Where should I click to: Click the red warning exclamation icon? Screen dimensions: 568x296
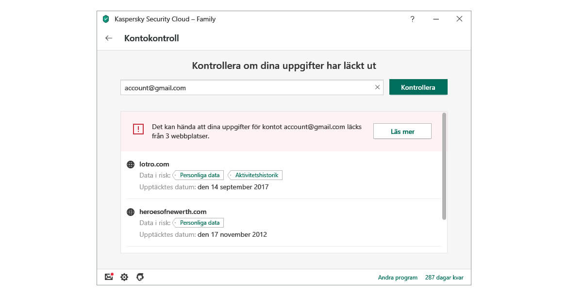click(138, 129)
